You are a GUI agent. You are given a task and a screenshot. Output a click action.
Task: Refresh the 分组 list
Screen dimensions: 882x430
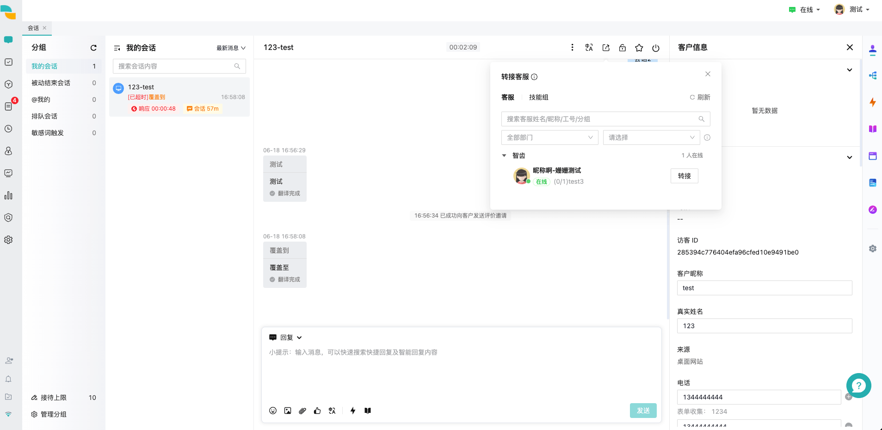coord(93,48)
